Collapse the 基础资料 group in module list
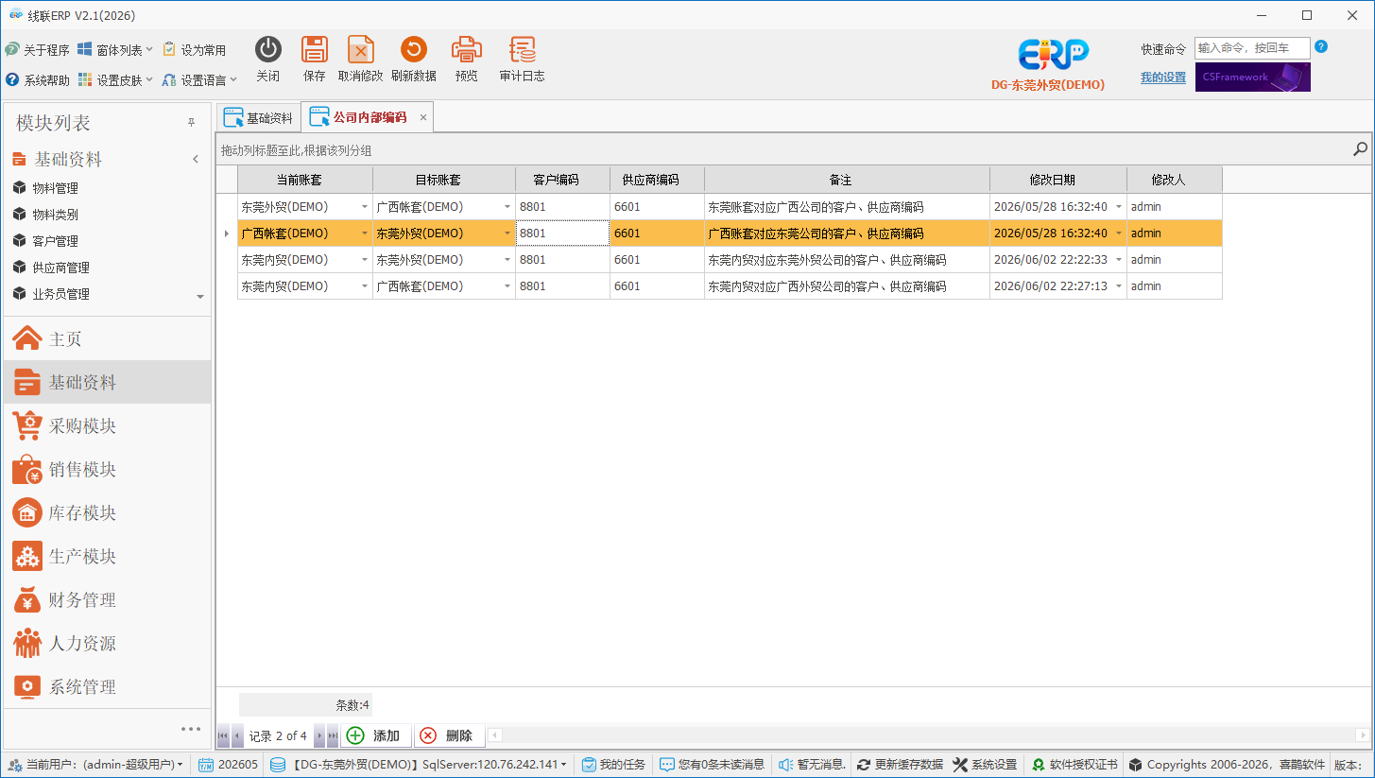The image size is (1375, 778). 196,159
